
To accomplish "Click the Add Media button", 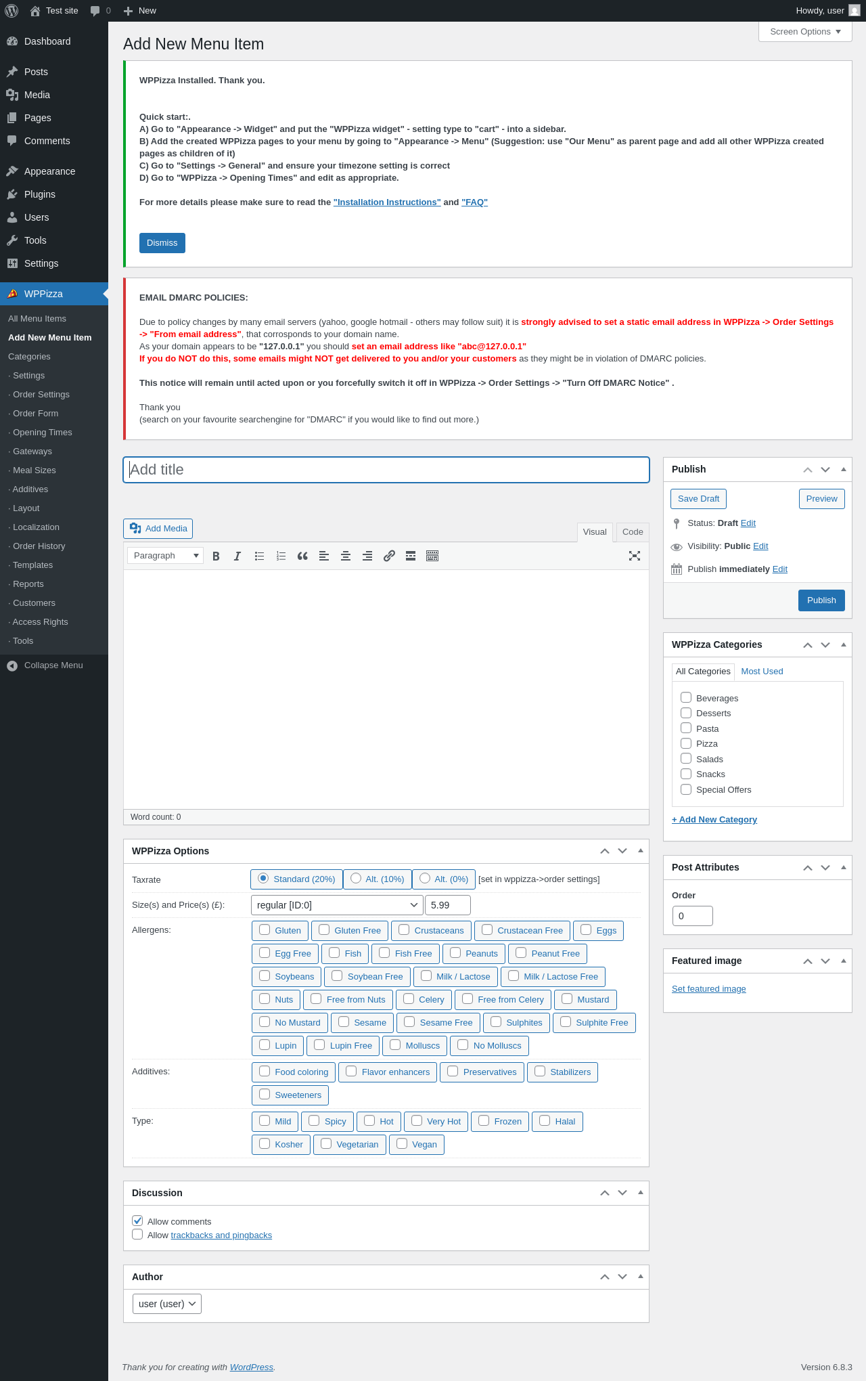I will pyautogui.click(x=158, y=529).
